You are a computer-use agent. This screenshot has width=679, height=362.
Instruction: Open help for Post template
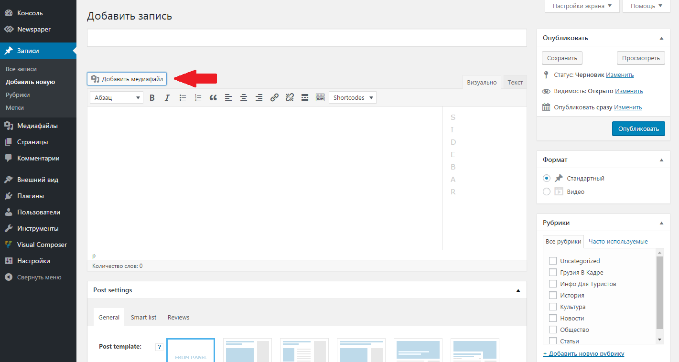point(160,347)
